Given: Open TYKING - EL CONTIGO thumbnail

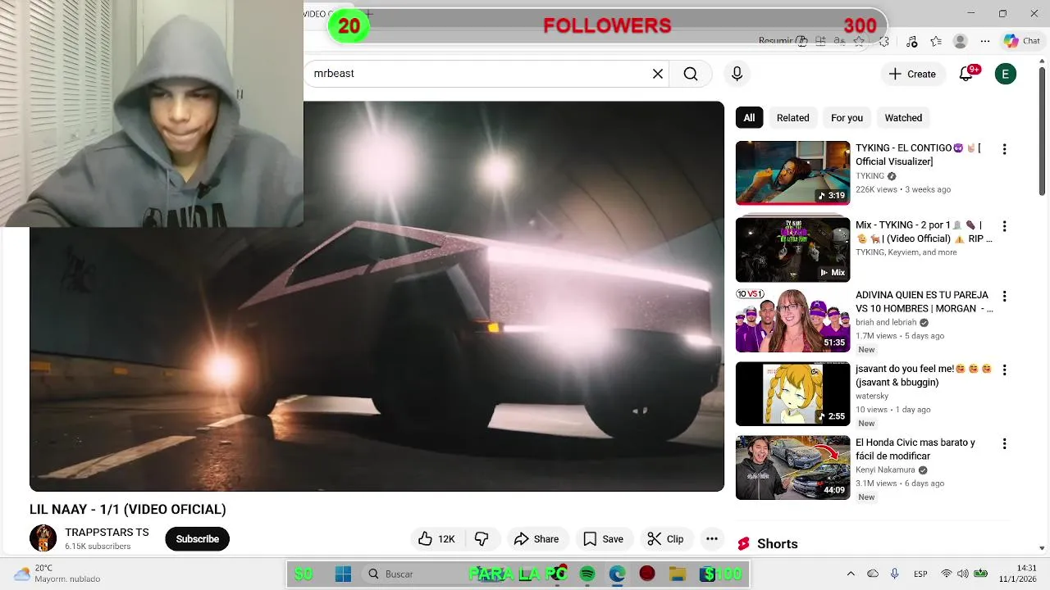Looking at the screenshot, I should click(x=792, y=173).
